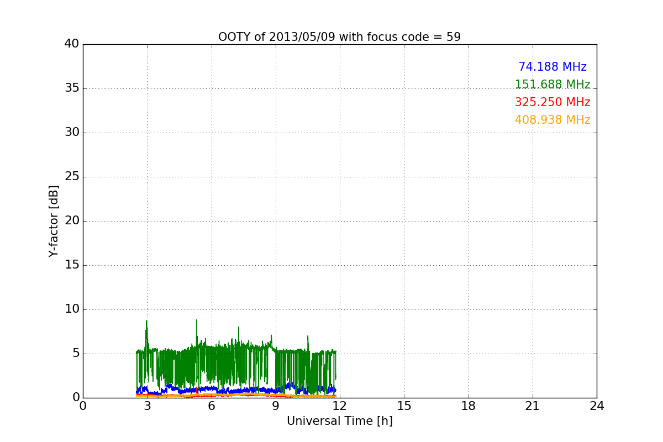Screen dimensions: 663x442
Task: Click the y-axis tick label 10
Action: (72, 309)
